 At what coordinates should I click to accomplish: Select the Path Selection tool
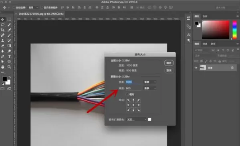click(2, 61)
